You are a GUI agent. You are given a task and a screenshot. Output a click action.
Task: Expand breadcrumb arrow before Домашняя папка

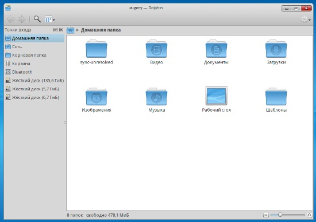[78, 30]
